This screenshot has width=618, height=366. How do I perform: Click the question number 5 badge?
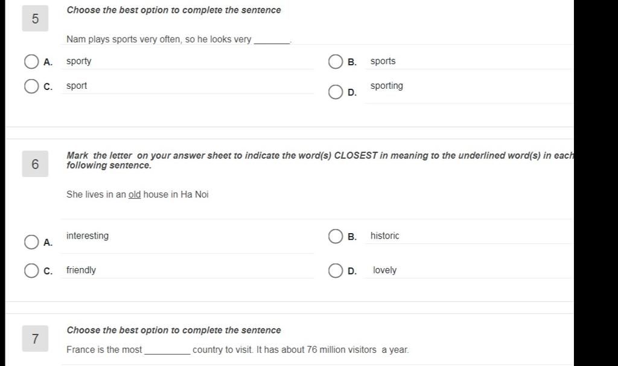35,19
